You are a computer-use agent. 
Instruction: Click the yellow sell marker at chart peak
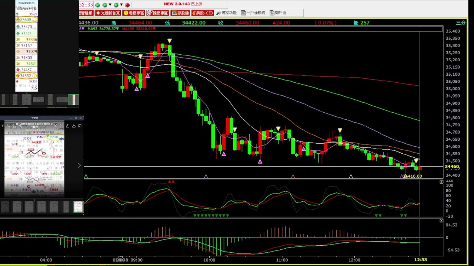[x=170, y=41]
